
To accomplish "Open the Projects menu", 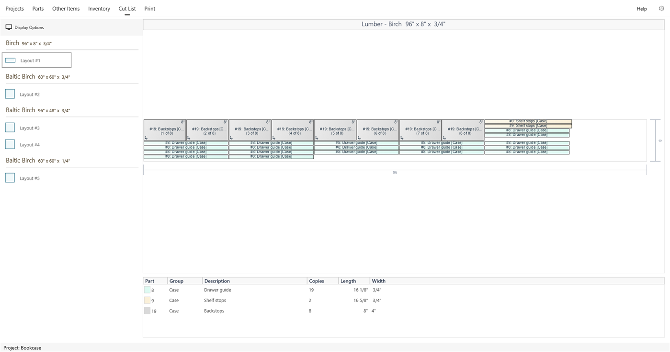I will point(15,9).
